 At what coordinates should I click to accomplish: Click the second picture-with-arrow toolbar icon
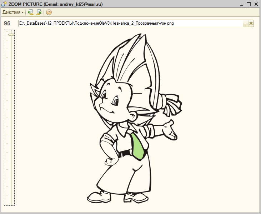39,12
